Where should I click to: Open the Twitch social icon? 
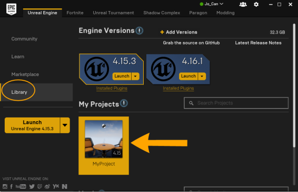39,187
